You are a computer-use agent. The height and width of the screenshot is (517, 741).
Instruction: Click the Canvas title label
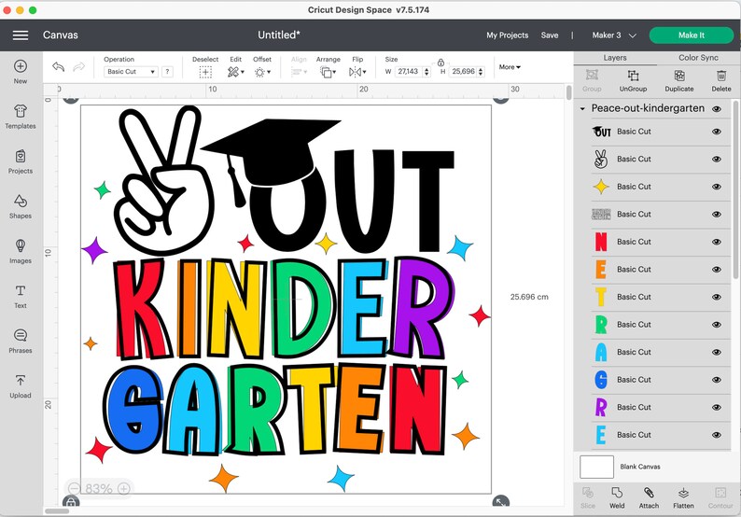click(x=61, y=35)
